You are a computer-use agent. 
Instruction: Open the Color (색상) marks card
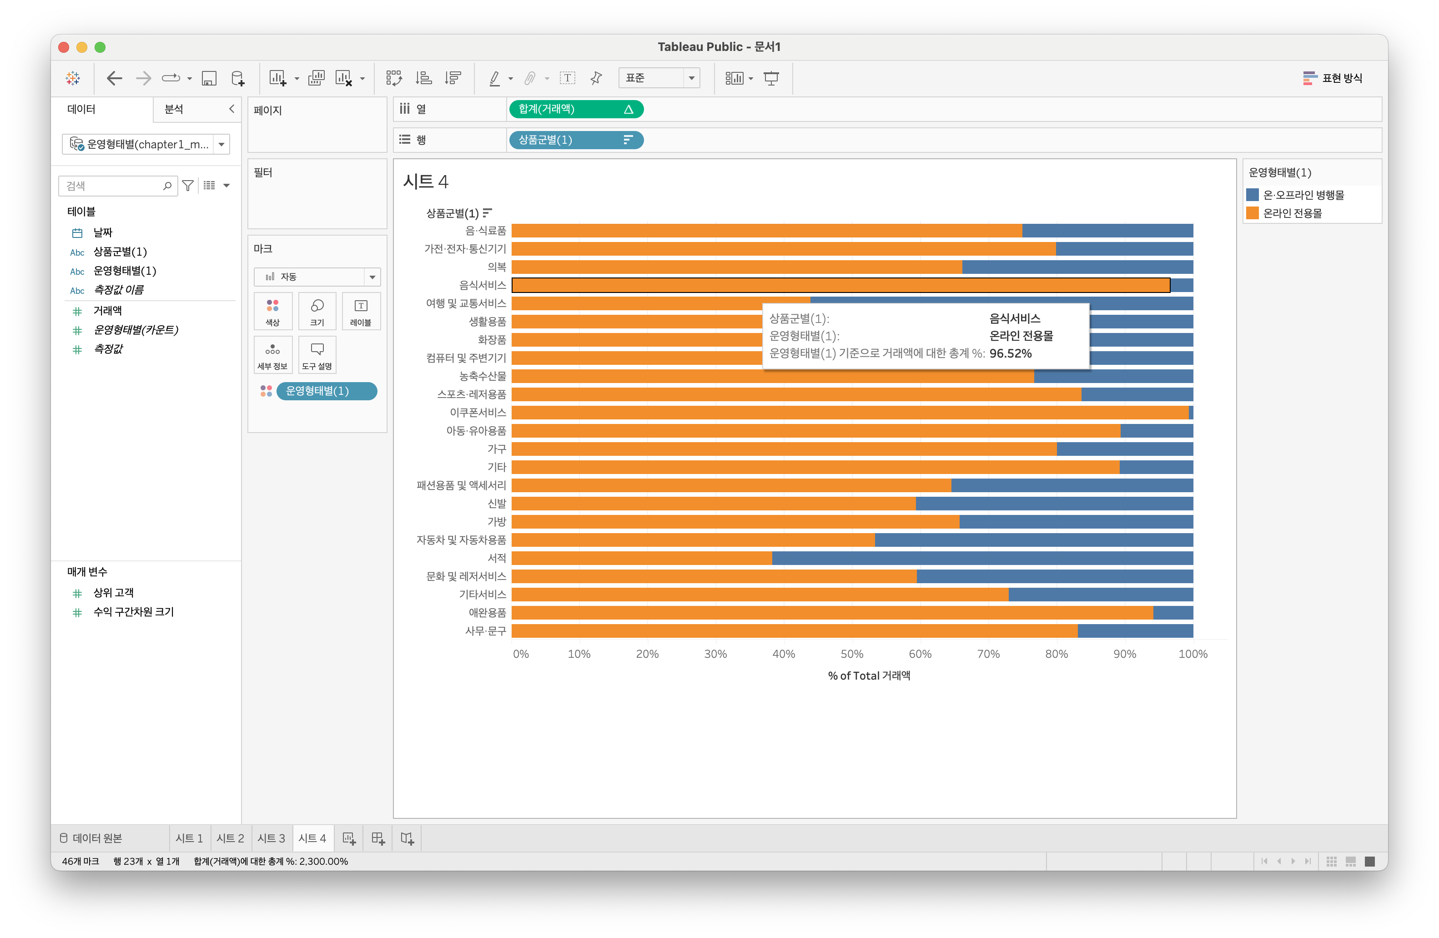pyautogui.click(x=273, y=311)
